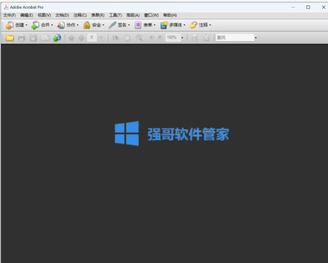Pick the text select cursor tool
Screen dimensions: 328x263
[x=115, y=38]
